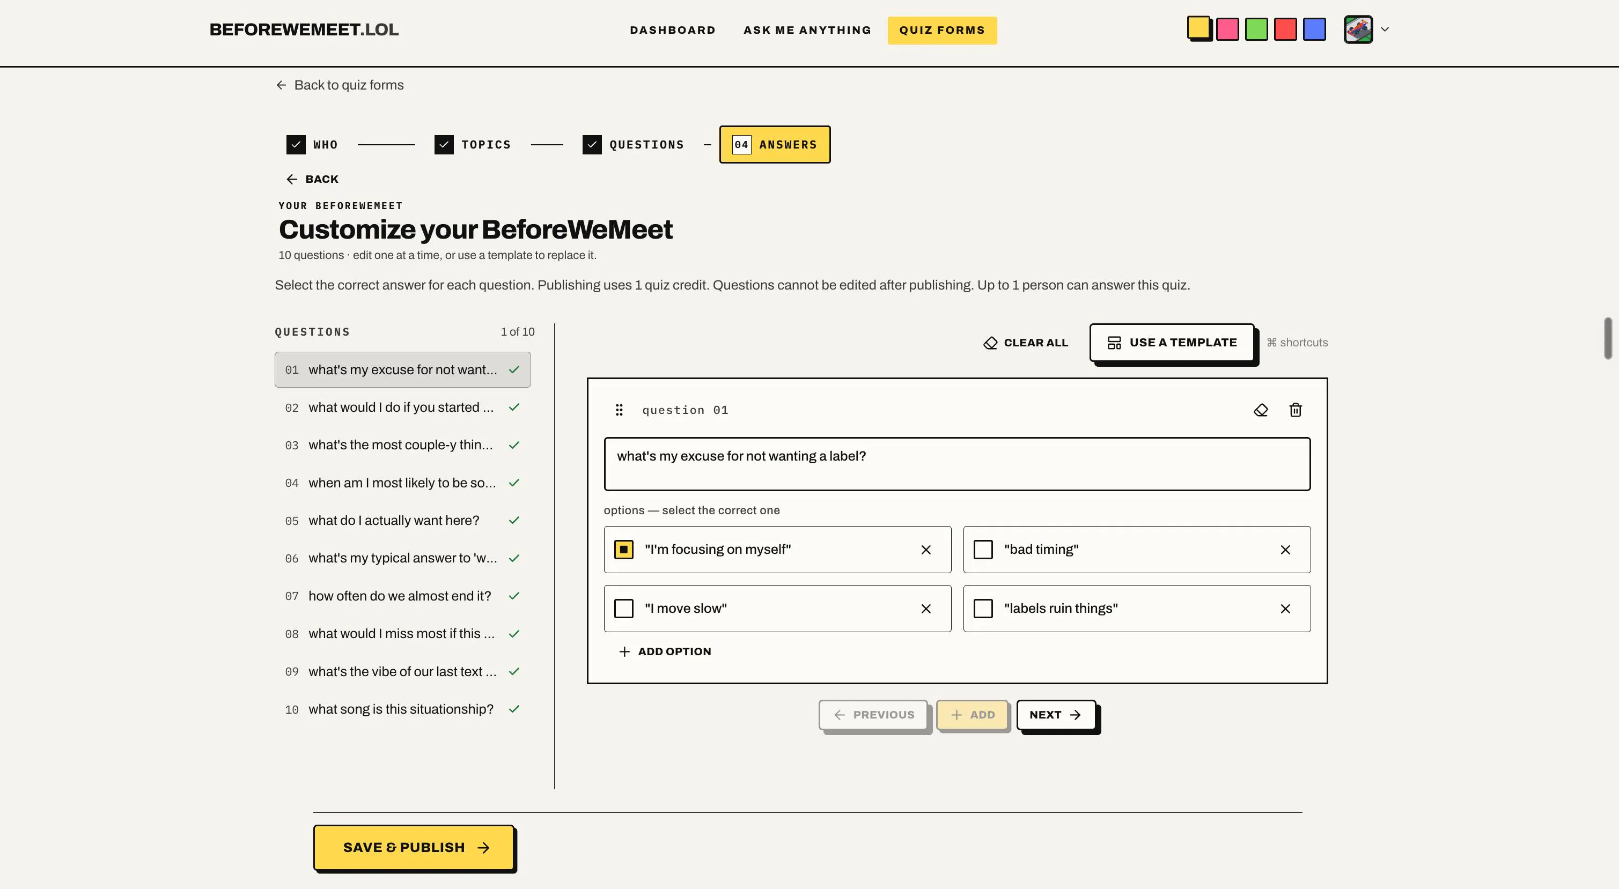This screenshot has height=889, width=1619.
Task: Click the Back to quiz forms arrow
Action: 281,85
